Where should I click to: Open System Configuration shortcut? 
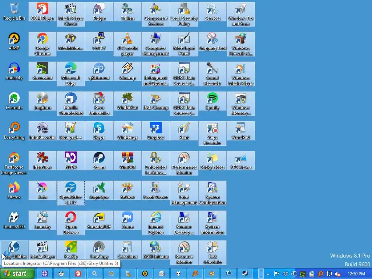(x=212, y=193)
